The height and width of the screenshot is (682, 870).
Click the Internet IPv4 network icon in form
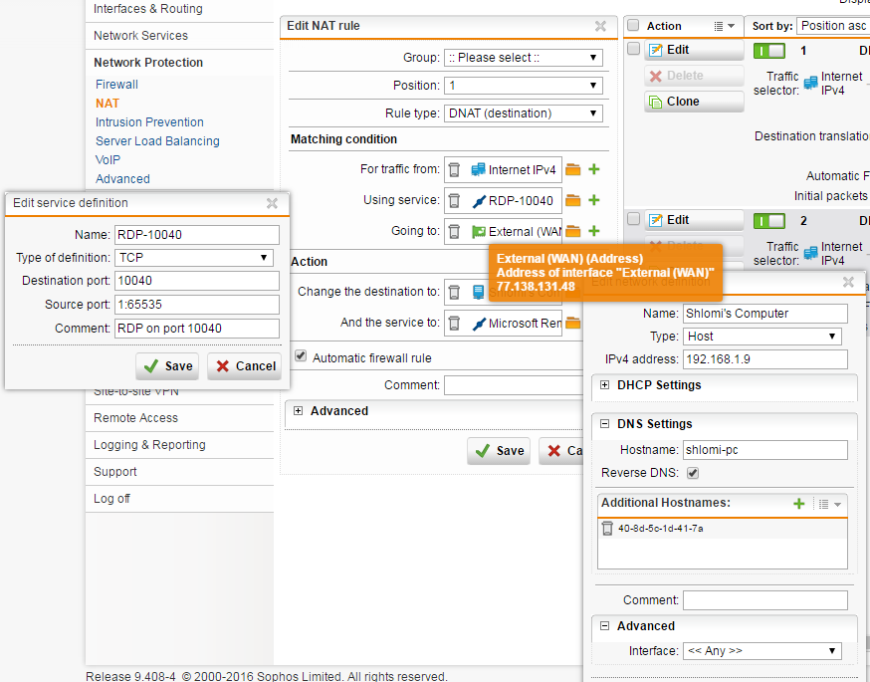(x=478, y=170)
